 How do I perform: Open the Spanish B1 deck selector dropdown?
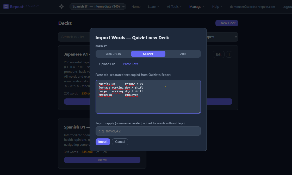pos(98,6)
